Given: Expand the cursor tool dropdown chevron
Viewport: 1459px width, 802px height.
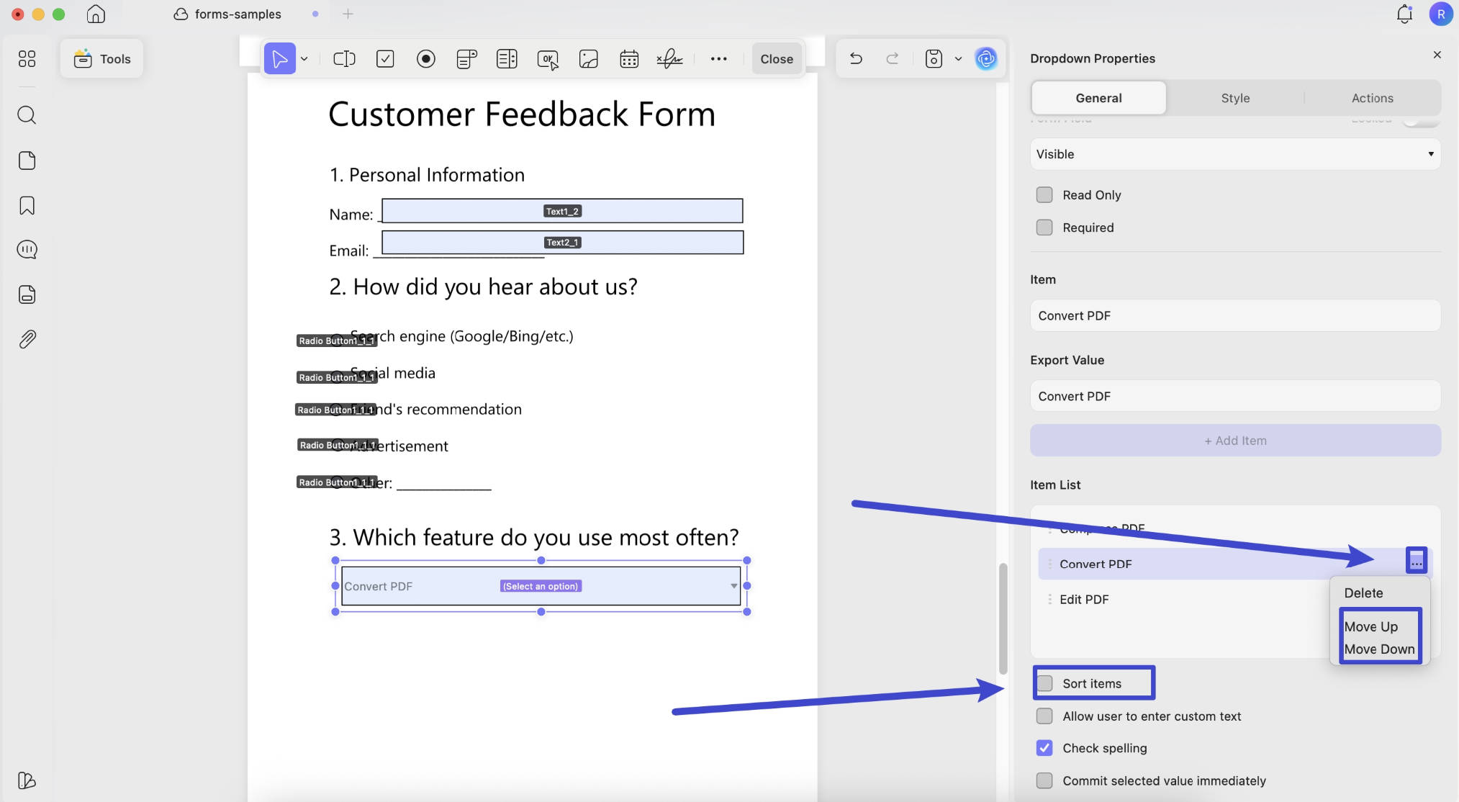Looking at the screenshot, I should 304,59.
